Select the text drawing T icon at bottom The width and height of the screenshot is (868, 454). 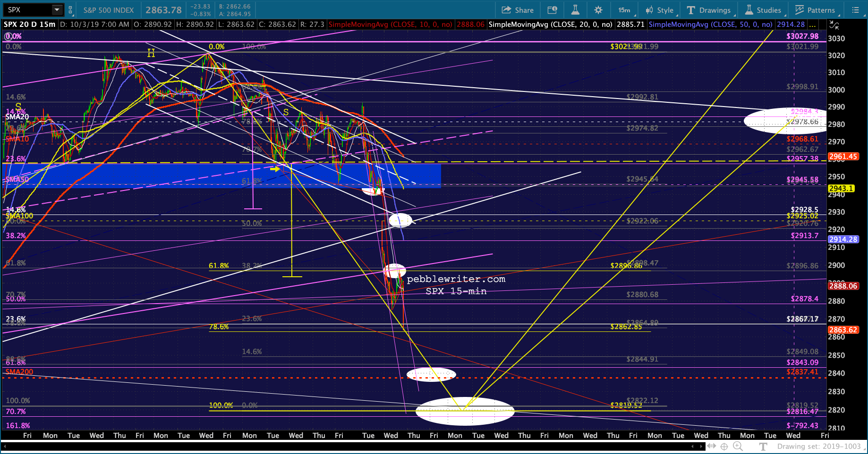[x=763, y=446]
